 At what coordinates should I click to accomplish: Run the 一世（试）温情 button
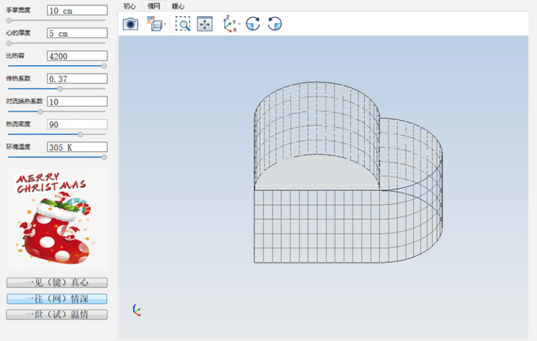[x=56, y=314]
